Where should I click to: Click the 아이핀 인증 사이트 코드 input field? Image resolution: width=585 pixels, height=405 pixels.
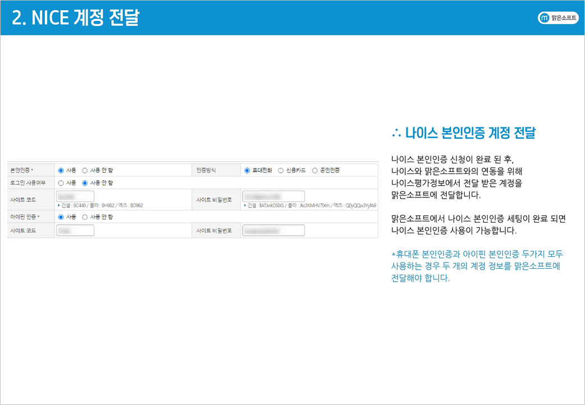[x=75, y=231]
